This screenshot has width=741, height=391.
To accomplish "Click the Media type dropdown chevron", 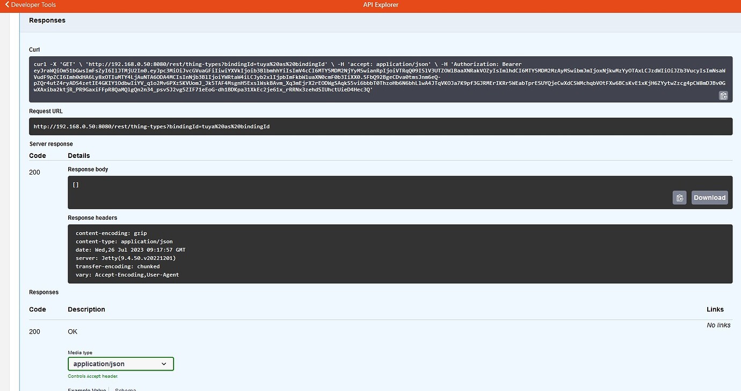I will pos(164,364).
